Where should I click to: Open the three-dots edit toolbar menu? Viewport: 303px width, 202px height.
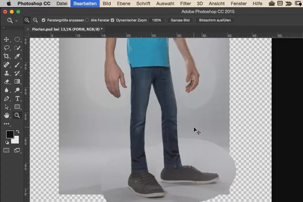(x=7, y=124)
